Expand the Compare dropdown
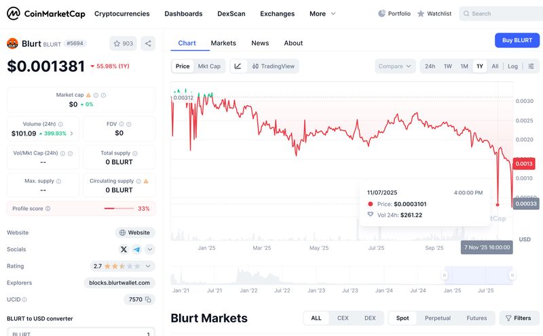543x336 pixels. [x=395, y=66]
